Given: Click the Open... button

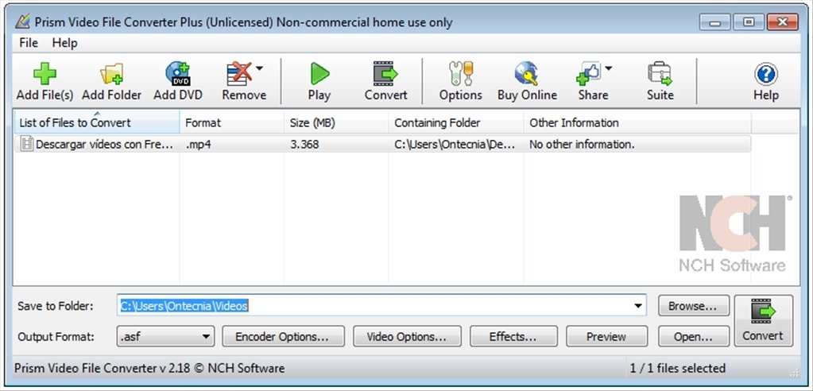Looking at the screenshot, I should click(x=694, y=336).
